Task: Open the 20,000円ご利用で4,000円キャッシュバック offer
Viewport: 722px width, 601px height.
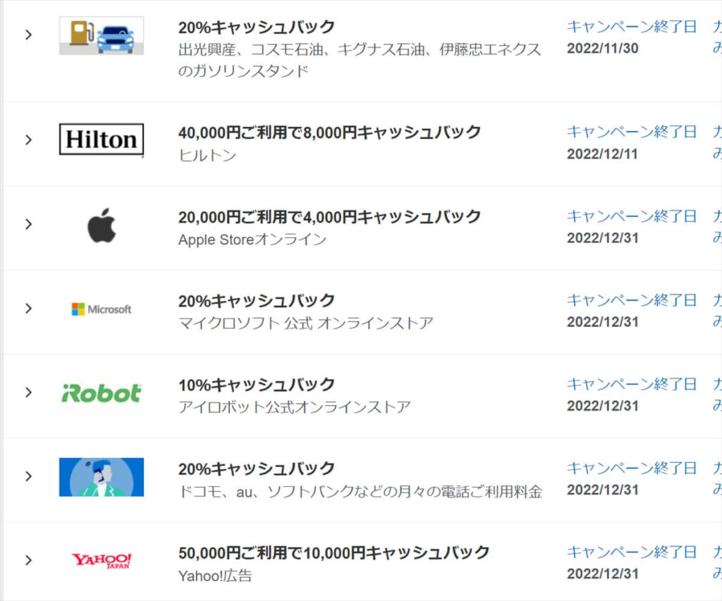Action: pyautogui.click(x=330, y=217)
